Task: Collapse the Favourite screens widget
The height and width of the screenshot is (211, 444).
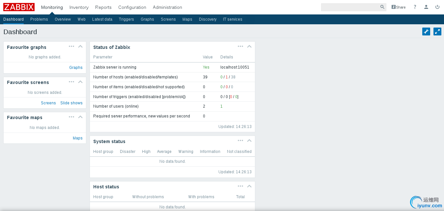Action: click(x=80, y=81)
